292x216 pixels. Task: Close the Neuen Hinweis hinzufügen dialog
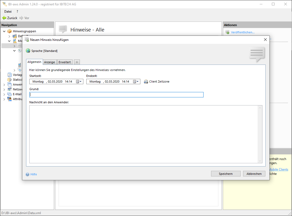[265, 40]
